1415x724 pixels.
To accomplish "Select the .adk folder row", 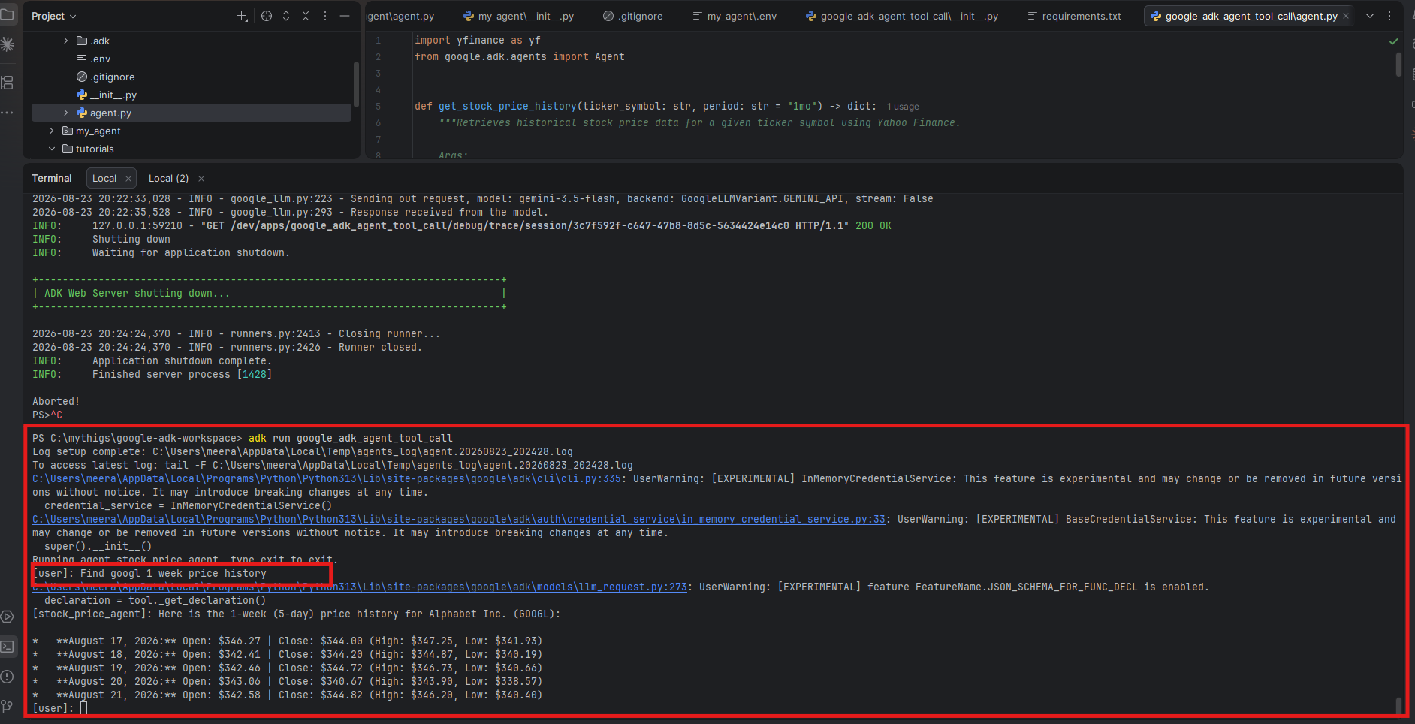I will (192, 41).
